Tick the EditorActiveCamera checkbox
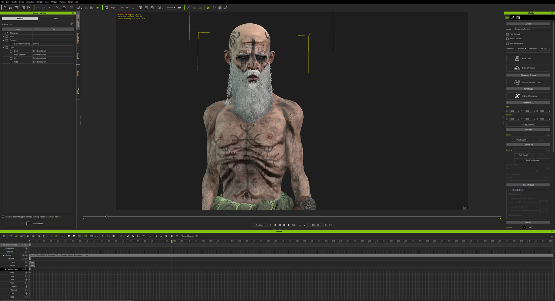555x301 pixels. click(x=11, y=44)
